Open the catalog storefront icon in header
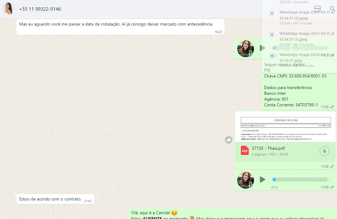The width and height of the screenshot is (337, 219). [318, 9]
